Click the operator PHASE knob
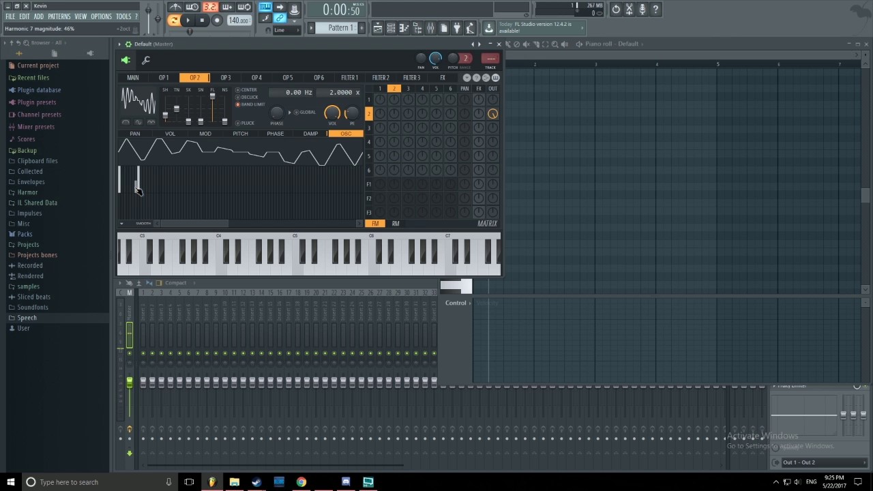 click(276, 113)
